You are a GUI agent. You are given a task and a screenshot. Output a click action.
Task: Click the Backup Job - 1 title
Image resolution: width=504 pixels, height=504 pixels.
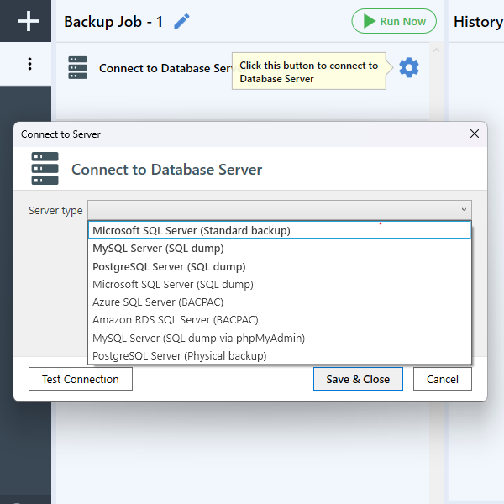click(113, 22)
